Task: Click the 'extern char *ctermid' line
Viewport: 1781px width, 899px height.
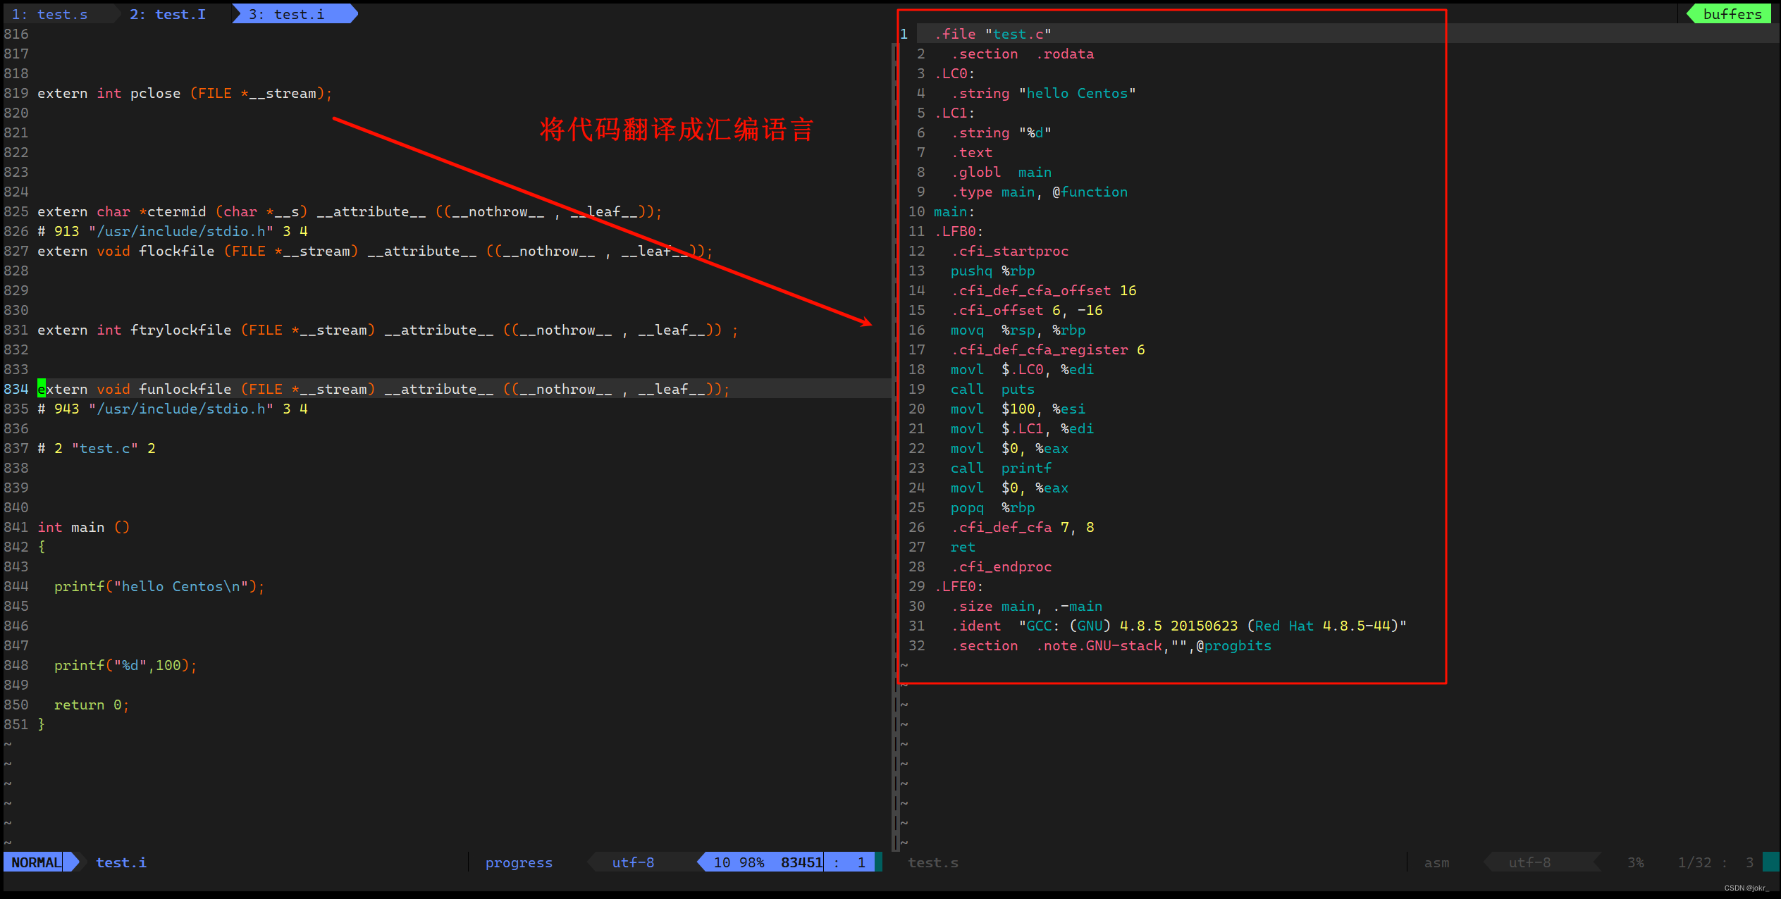Action: pyautogui.click(x=350, y=212)
